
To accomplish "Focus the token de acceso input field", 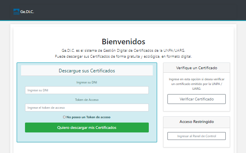I will (x=87, y=108).
